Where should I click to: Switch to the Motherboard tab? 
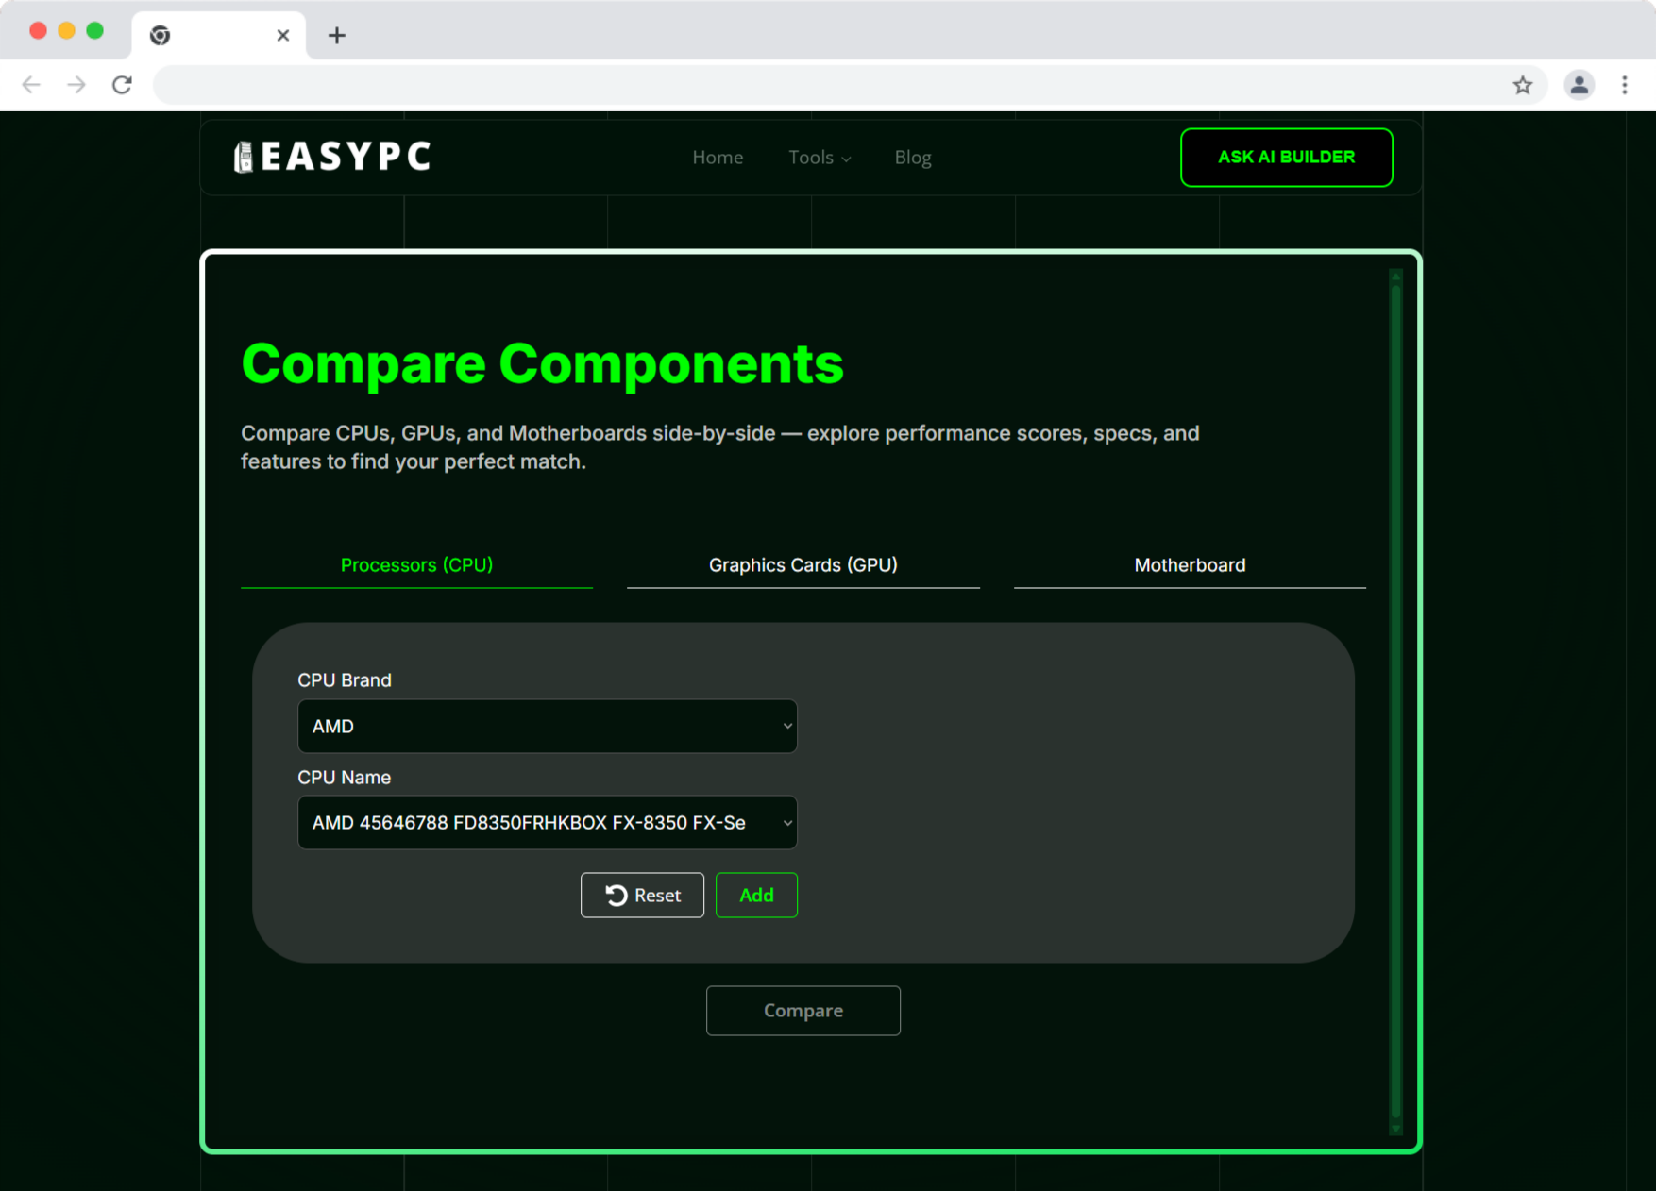coord(1190,565)
